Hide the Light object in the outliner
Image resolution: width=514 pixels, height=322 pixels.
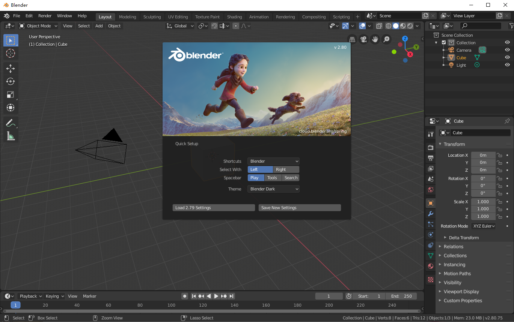pos(507,65)
